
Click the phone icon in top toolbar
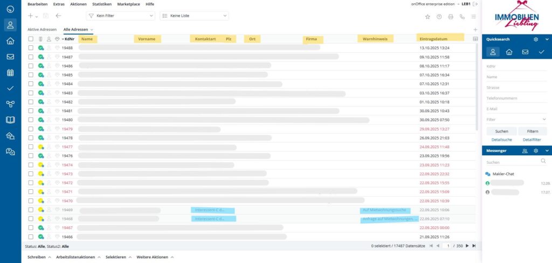pos(462,16)
